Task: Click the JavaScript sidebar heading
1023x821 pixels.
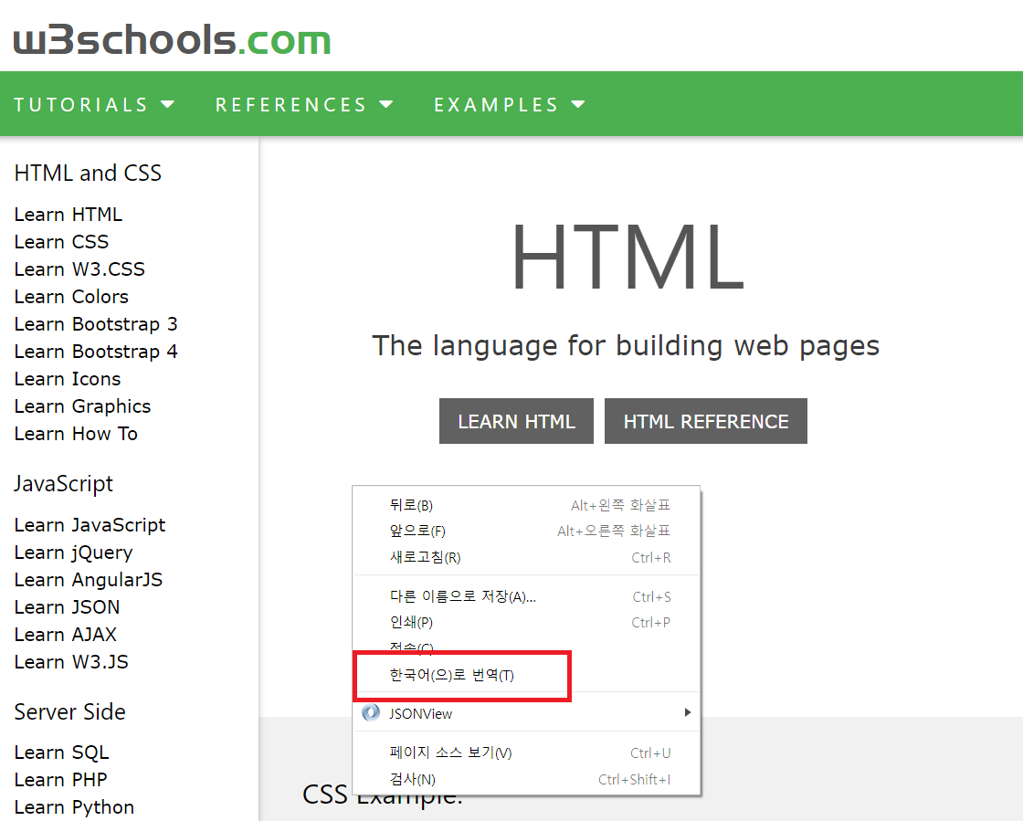Action: pos(63,484)
